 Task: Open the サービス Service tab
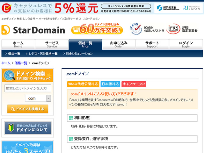tap(52, 44)
